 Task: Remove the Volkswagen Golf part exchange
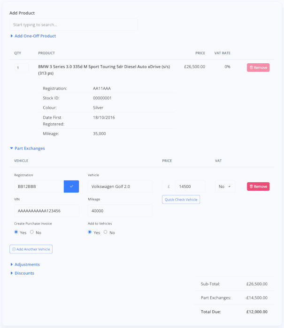tap(258, 186)
